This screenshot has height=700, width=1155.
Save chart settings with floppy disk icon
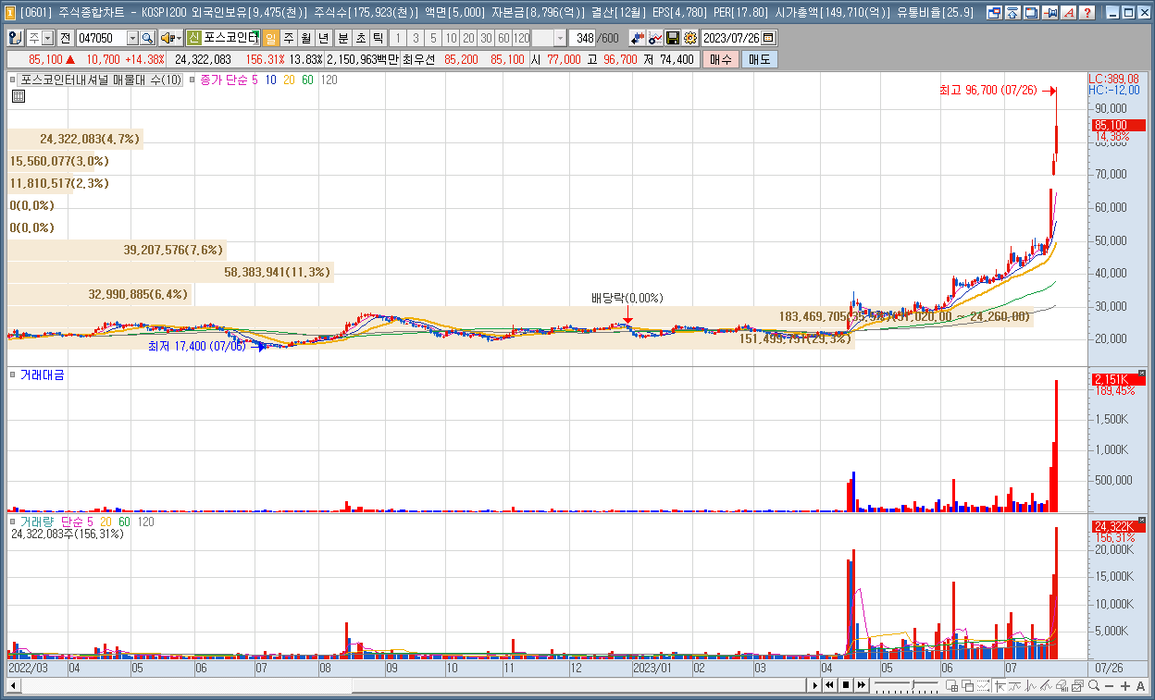pos(673,38)
